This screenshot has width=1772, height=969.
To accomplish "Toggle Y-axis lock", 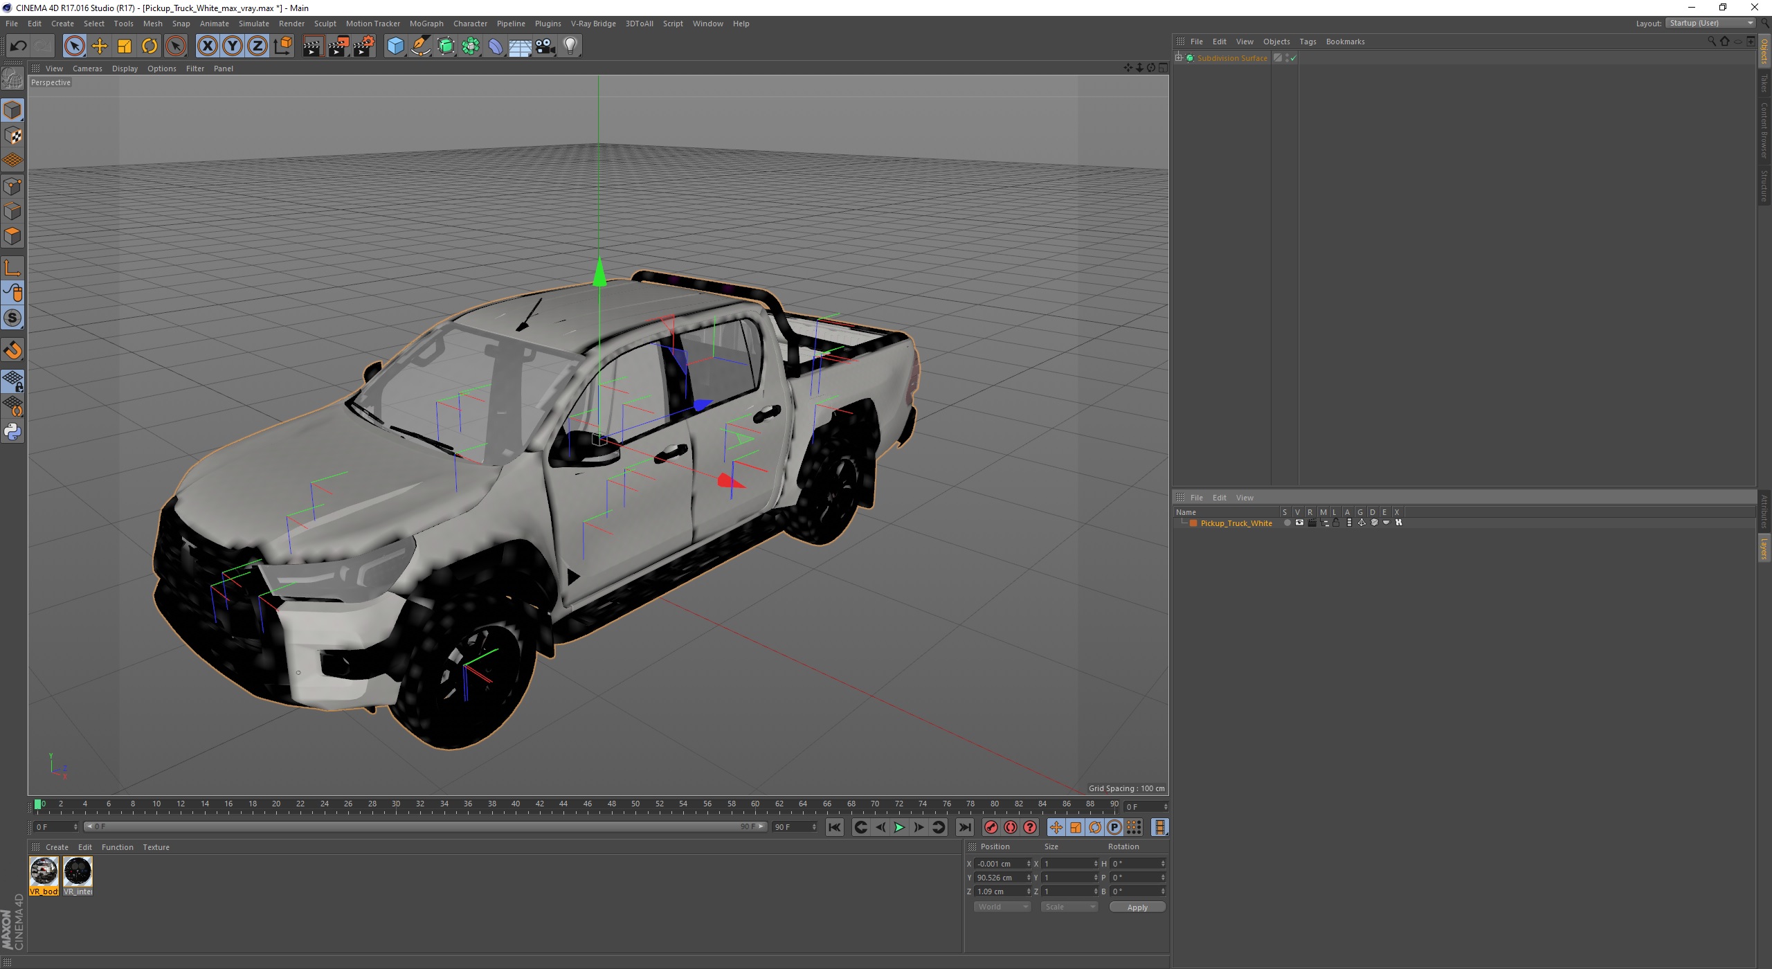I will [x=233, y=46].
